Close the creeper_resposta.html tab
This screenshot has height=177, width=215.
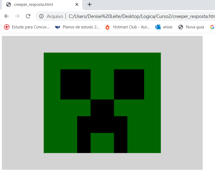point(77,5)
